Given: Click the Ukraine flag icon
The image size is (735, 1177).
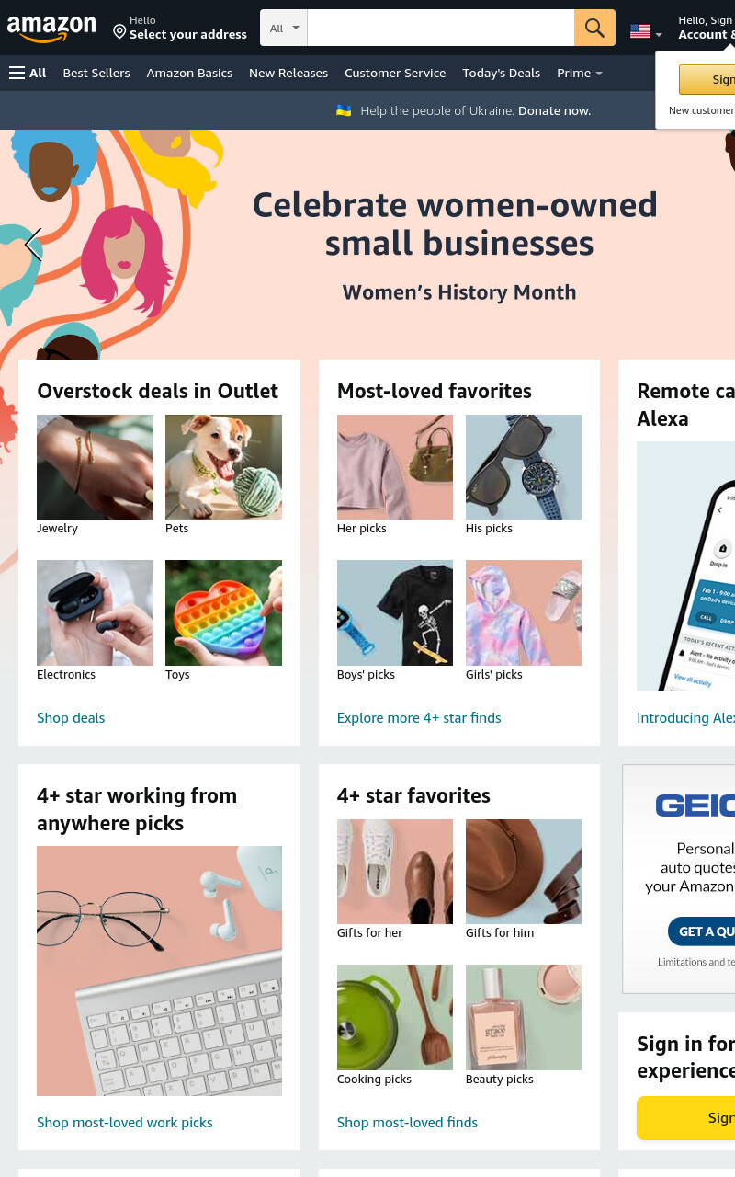Looking at the screenshot, I should click(344, 110).
